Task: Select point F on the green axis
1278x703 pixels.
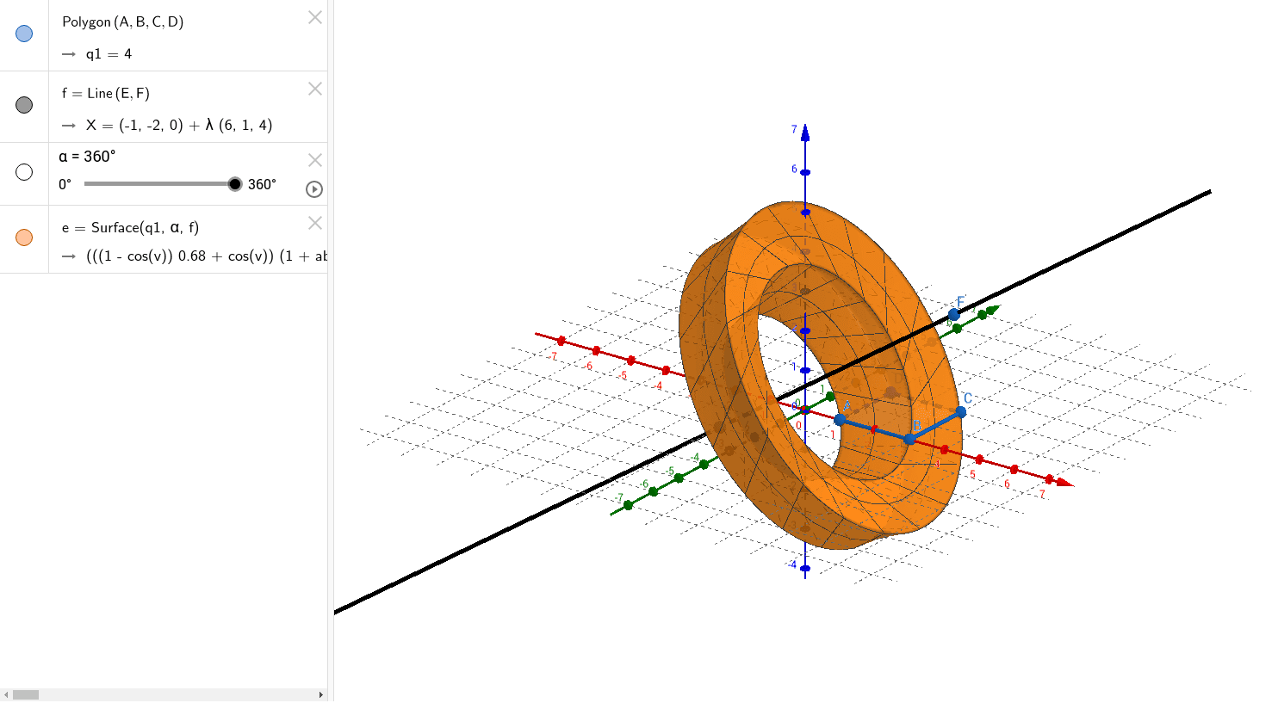Action: [954, 314]
